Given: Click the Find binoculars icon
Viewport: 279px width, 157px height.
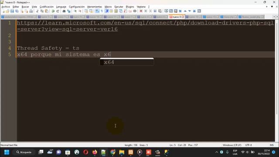Looking at the screenshot, I should coord(64,11).
